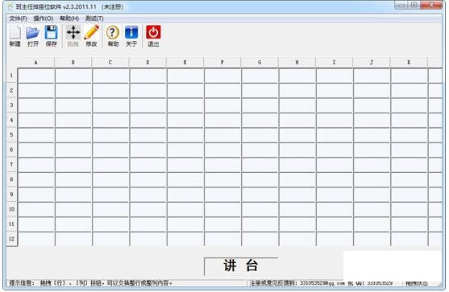Select seat cell at column F row 6

pyautogui.click(x=222, y=150)
